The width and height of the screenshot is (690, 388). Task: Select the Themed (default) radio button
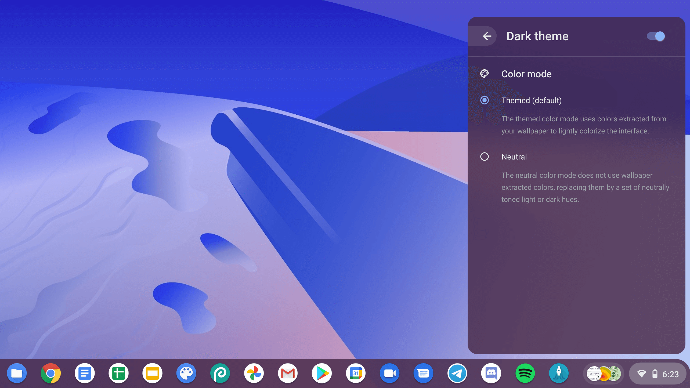[485, 100]
